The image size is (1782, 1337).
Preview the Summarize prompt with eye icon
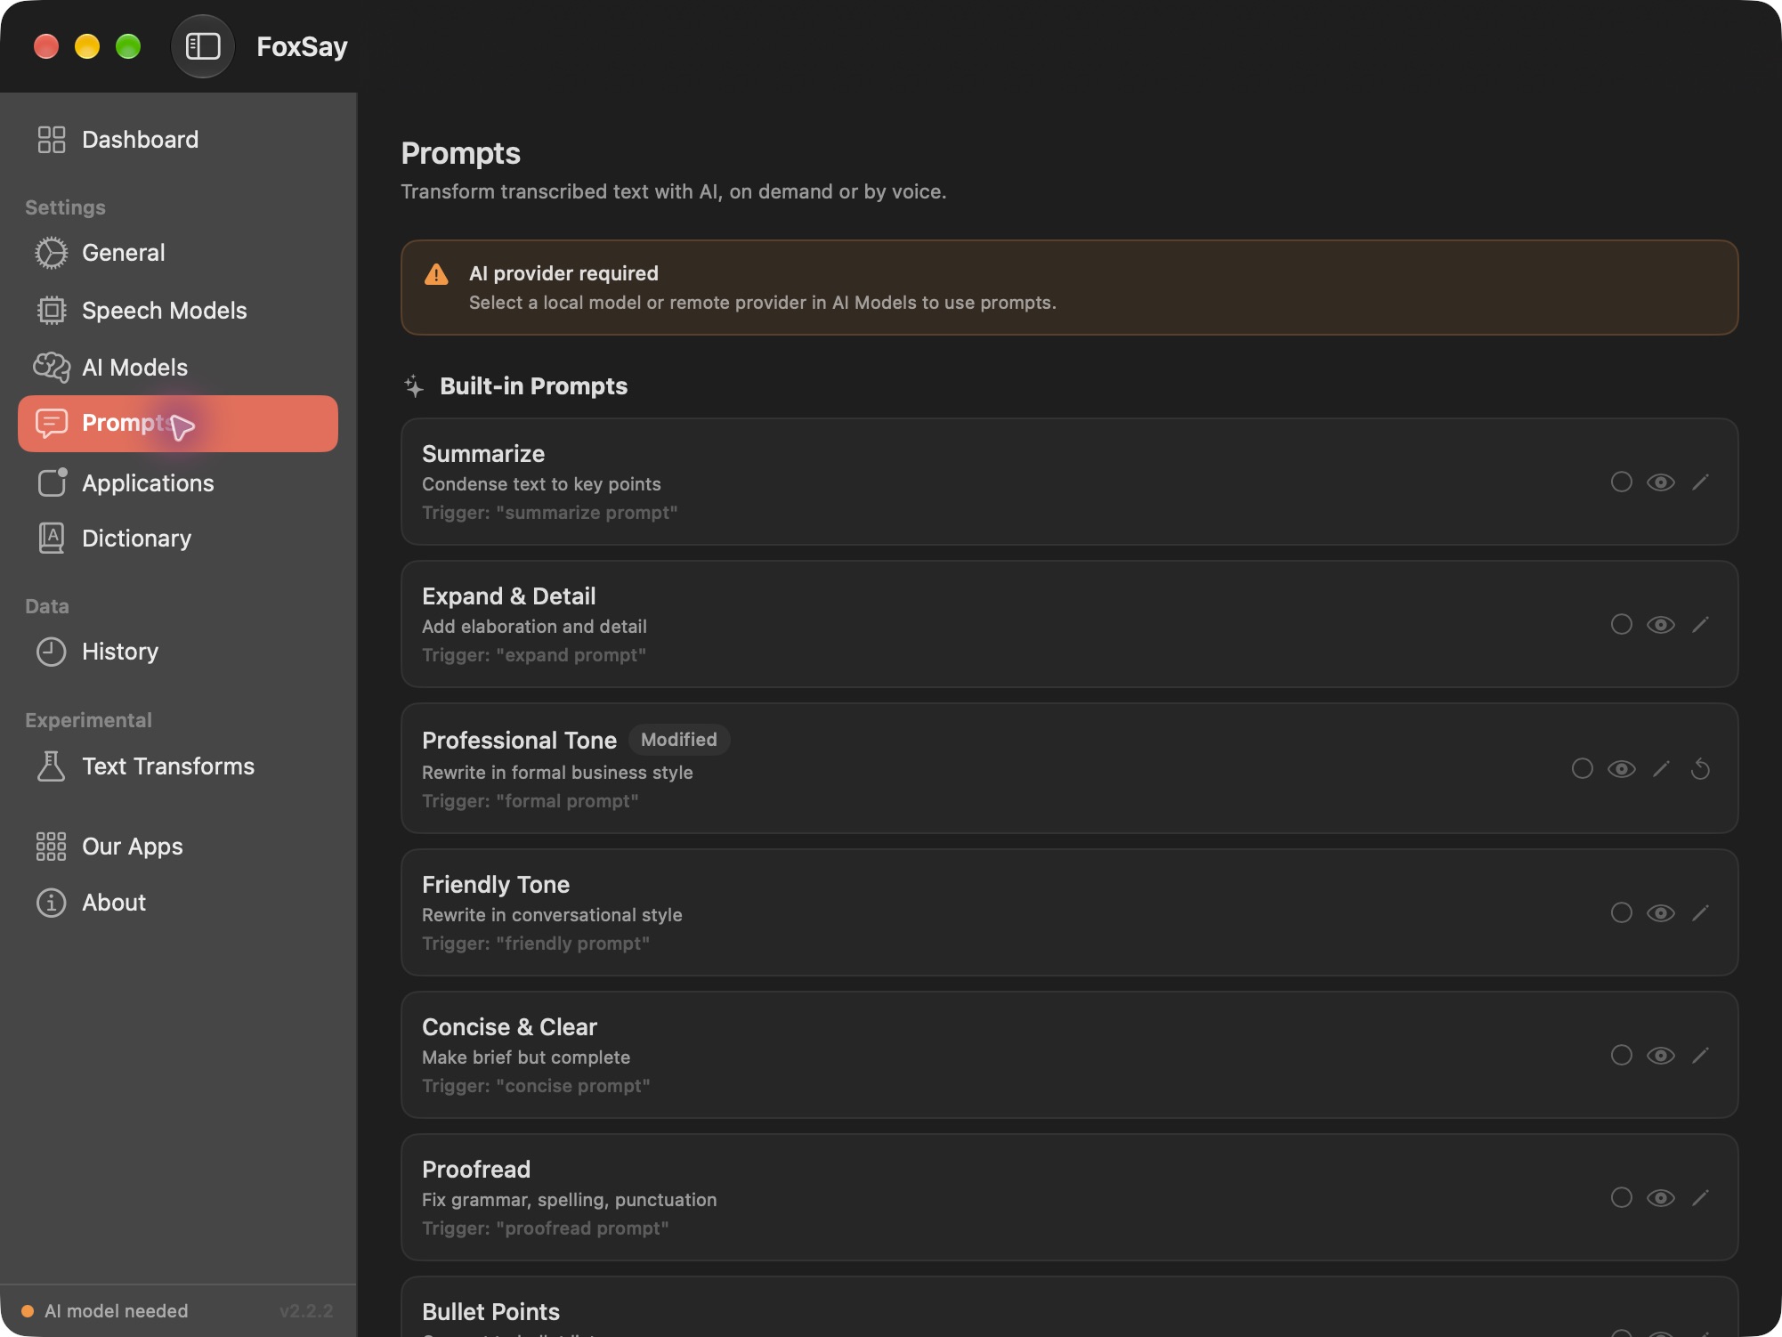coord(1661,482)
